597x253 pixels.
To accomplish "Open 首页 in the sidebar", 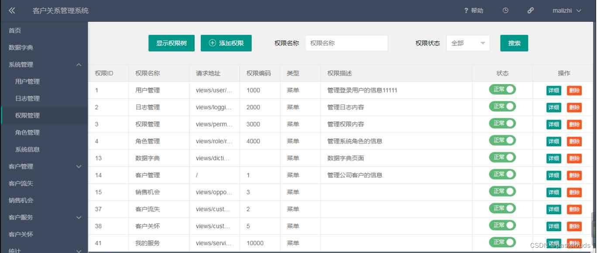I will click(x=44, y=31).
